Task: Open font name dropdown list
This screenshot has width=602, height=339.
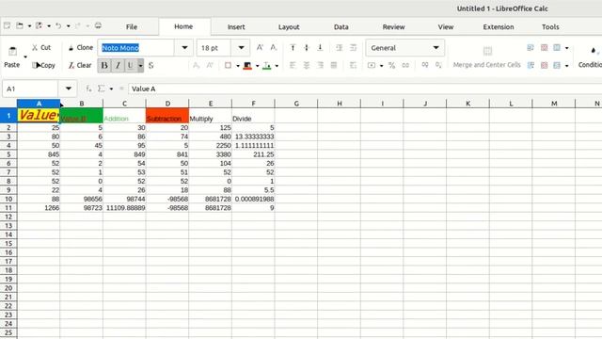Action: [x=184, y=48]
